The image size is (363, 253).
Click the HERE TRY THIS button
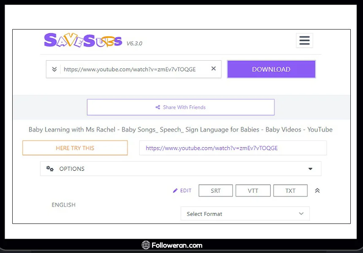point(75,148)
